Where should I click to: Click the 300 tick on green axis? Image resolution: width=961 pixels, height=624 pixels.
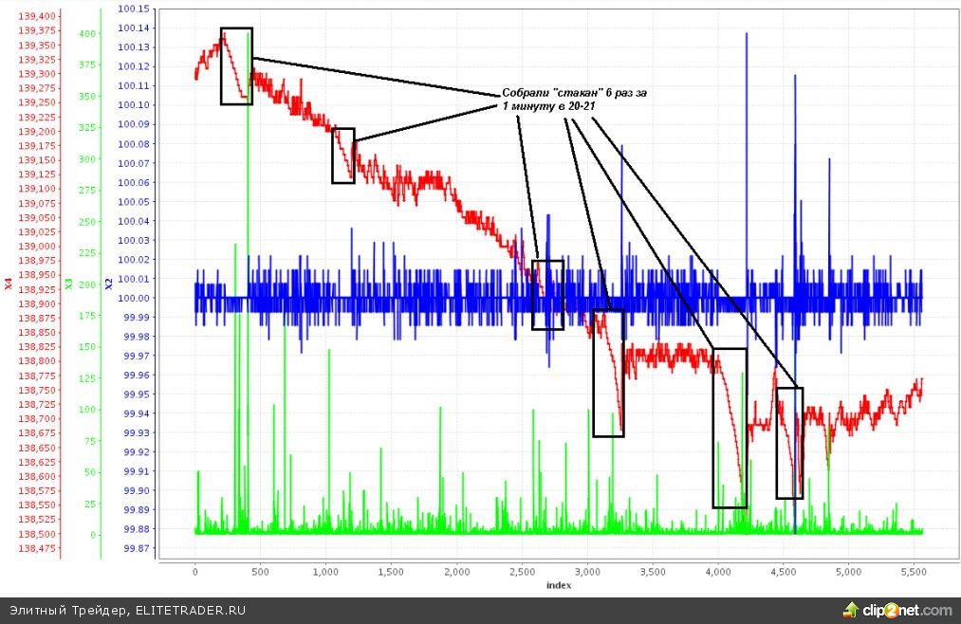click(x=87, y=159)
